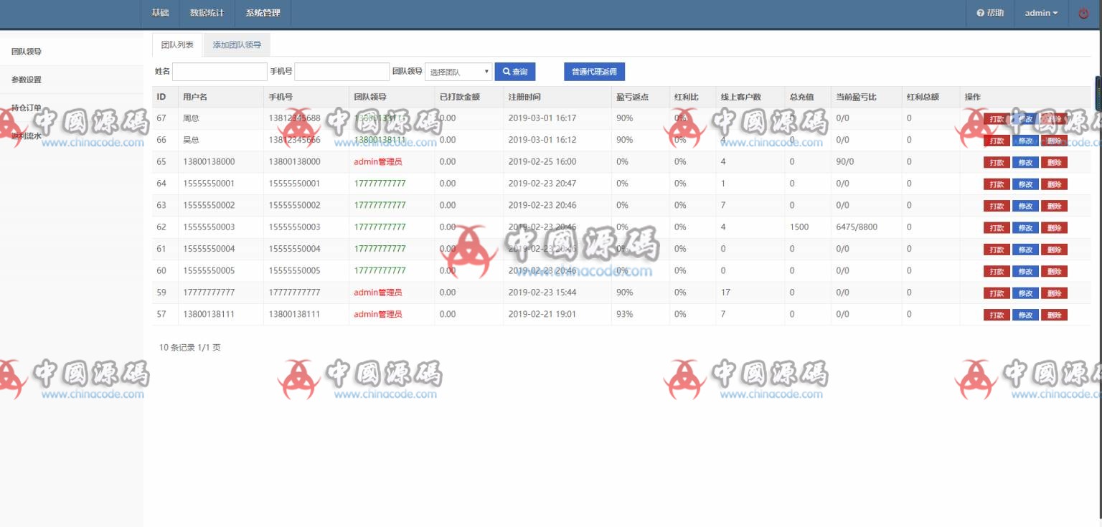Click 修改 button on row ID 65

1025,162
